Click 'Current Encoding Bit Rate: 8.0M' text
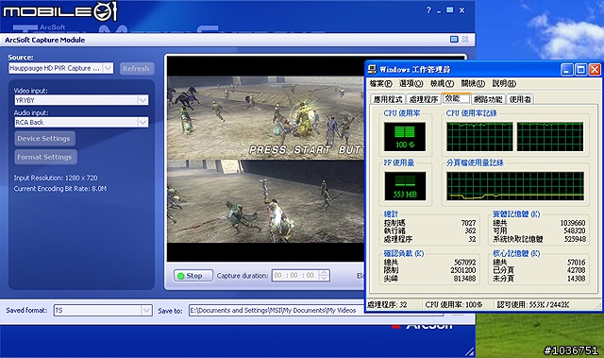The image size is (604, 358). pos(60,189)
